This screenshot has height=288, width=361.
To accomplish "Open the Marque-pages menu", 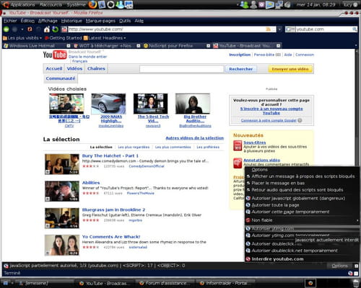I will pos(100,21).
